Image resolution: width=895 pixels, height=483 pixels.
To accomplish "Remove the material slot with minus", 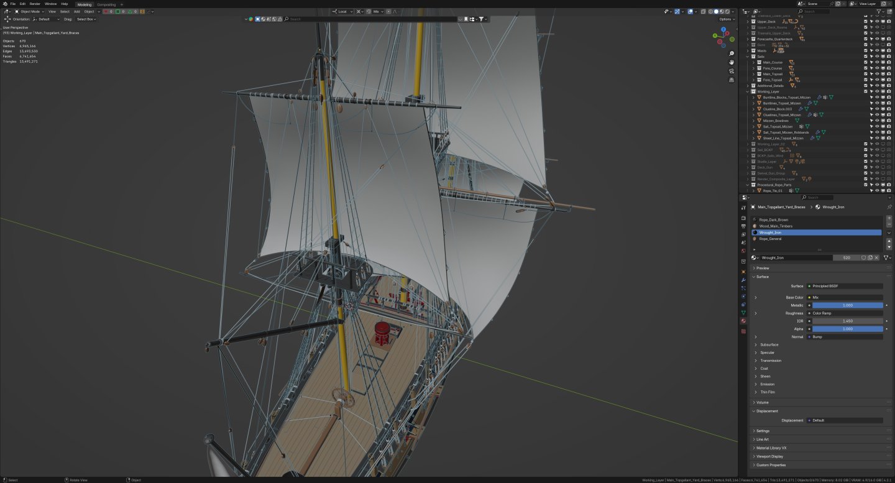I will (889, 224).
